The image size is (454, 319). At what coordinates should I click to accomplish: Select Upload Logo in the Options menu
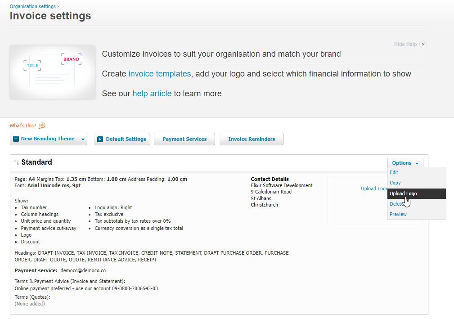pyautogui.click(x=403, y=193)
